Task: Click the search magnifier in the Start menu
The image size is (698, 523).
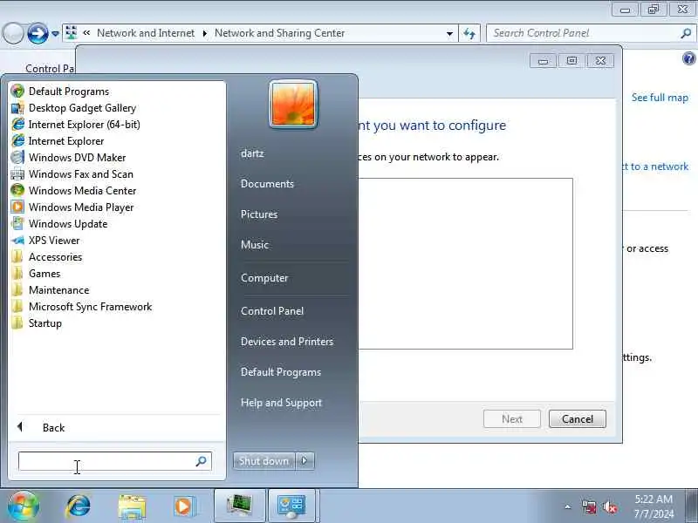Action: click(x=202, y=461)
